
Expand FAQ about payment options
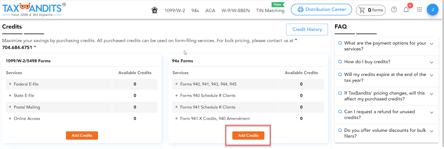pyautogui.click(x=387, y=46)
